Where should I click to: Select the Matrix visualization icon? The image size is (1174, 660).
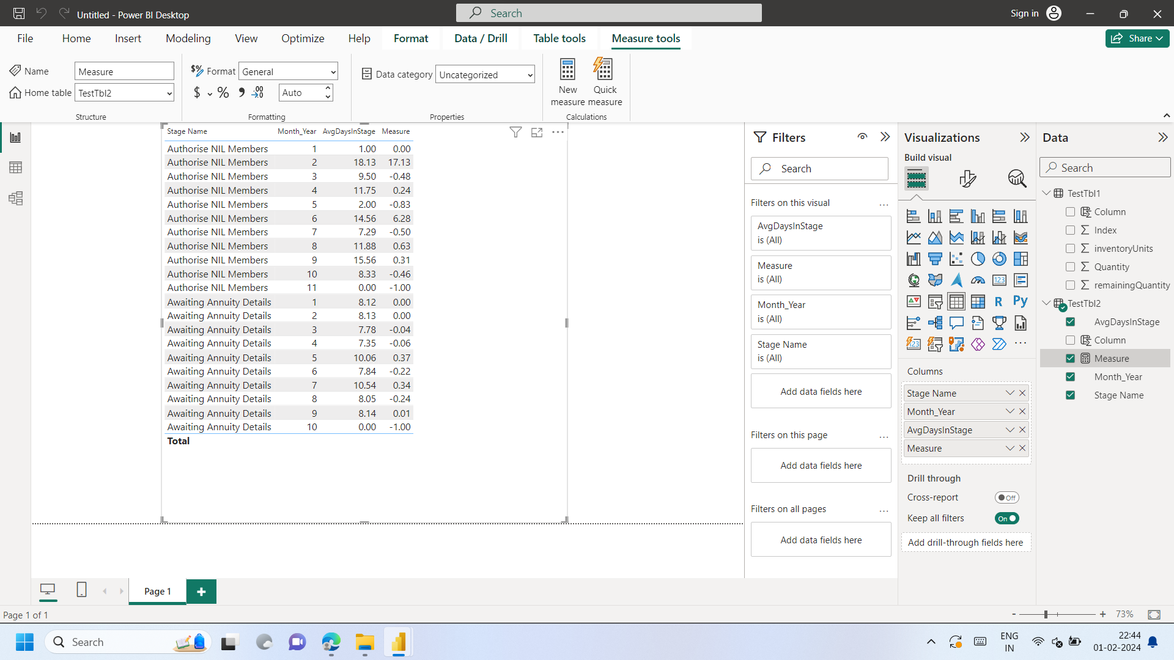[978, 301]
